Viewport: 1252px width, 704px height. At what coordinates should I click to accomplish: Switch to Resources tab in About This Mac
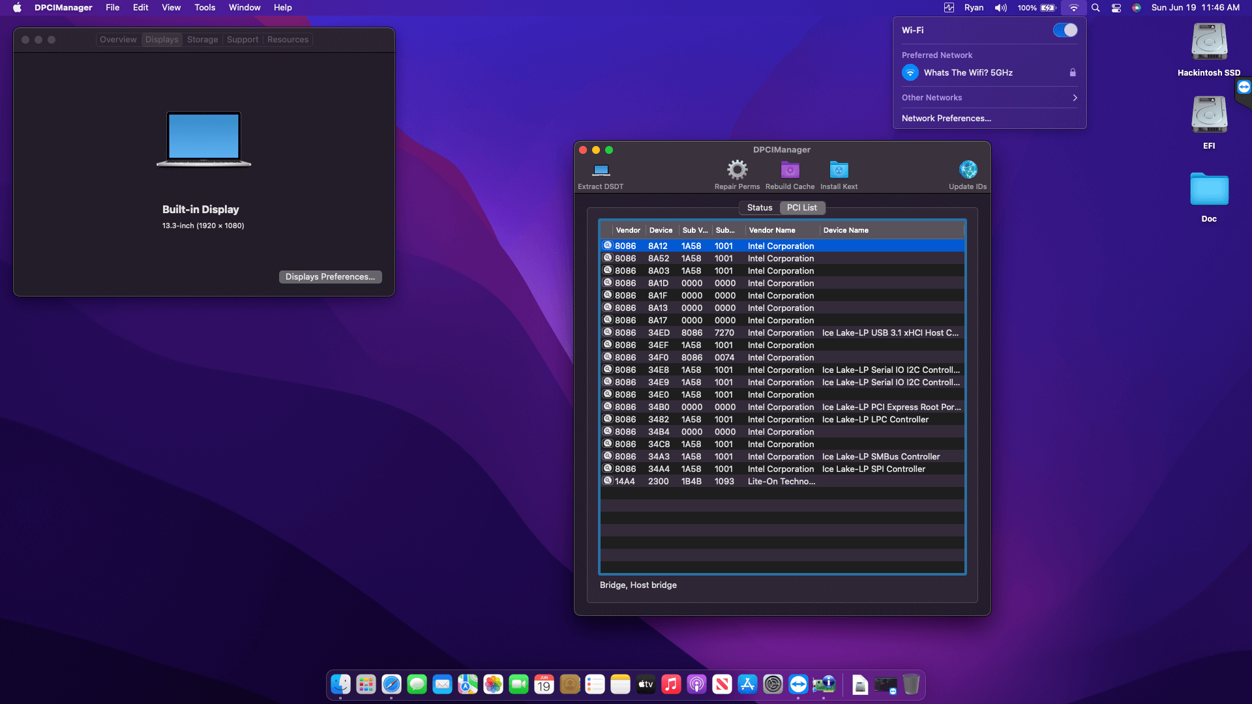click(x=288, y=40)
